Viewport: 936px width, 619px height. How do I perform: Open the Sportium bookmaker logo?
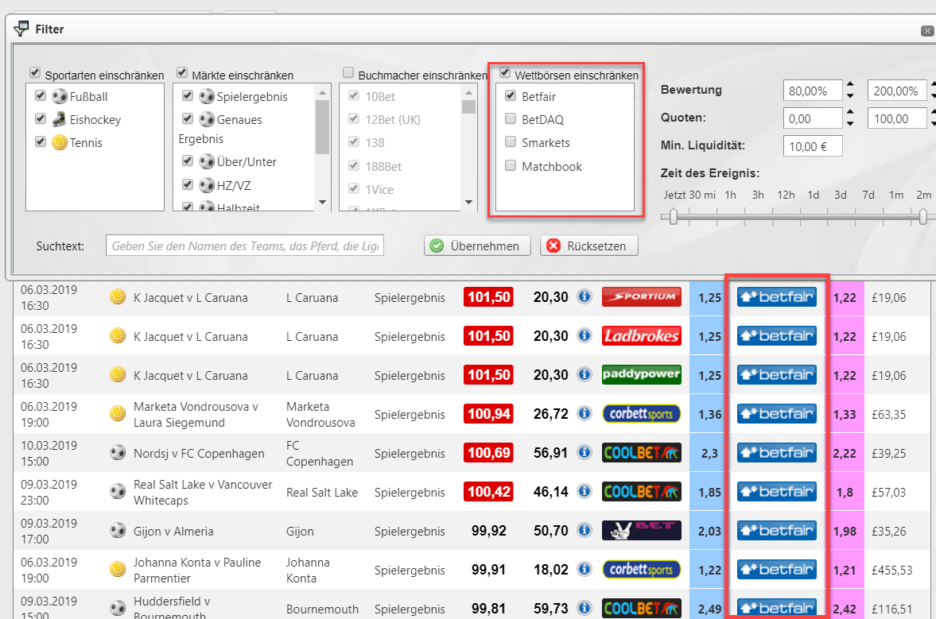tap(641, 297)
